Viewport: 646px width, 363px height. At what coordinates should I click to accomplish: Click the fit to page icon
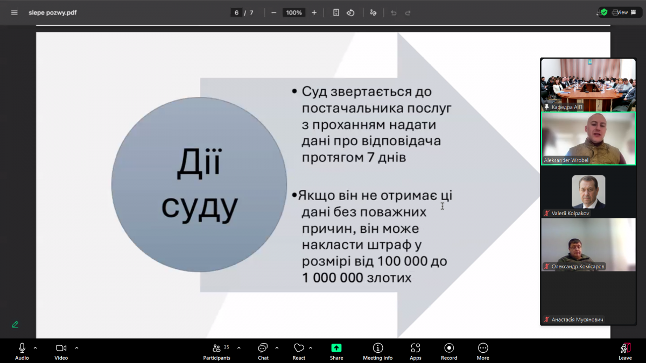pyautogui.click(x=336, y=12)
